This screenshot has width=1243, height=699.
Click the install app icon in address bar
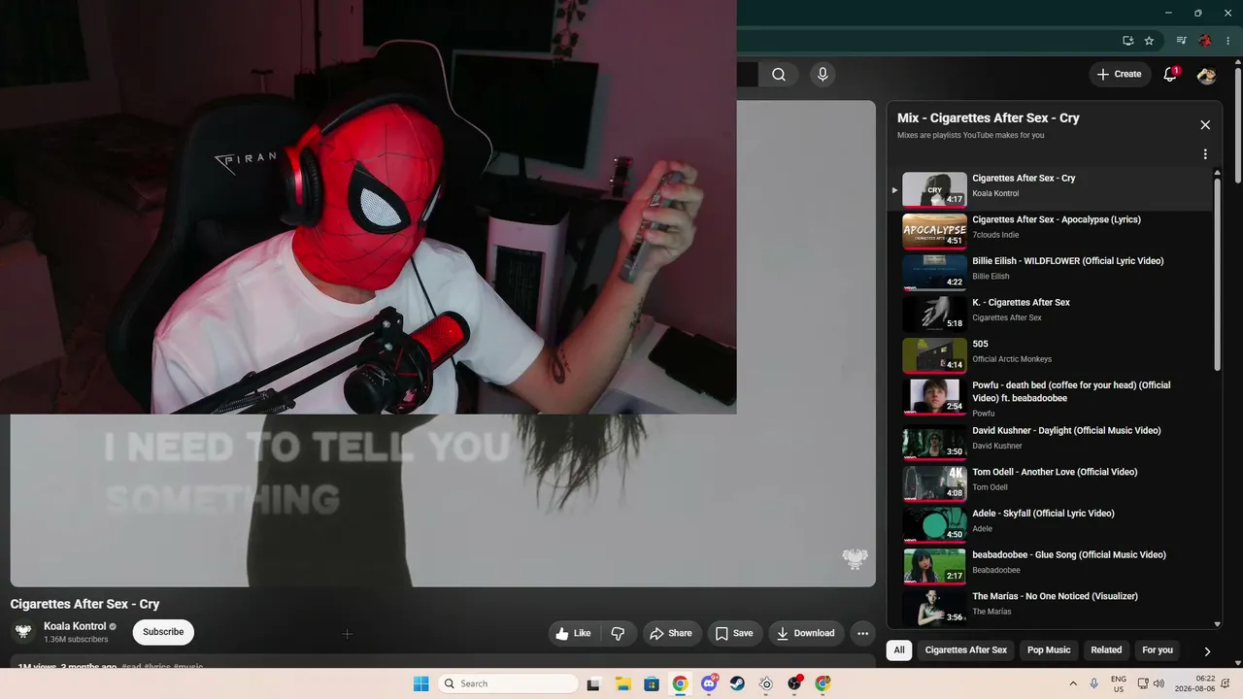click(1127, 41)
